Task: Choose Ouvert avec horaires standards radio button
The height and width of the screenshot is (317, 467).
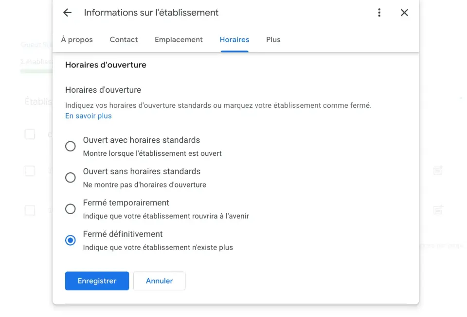Action: (x=70, y=146)
